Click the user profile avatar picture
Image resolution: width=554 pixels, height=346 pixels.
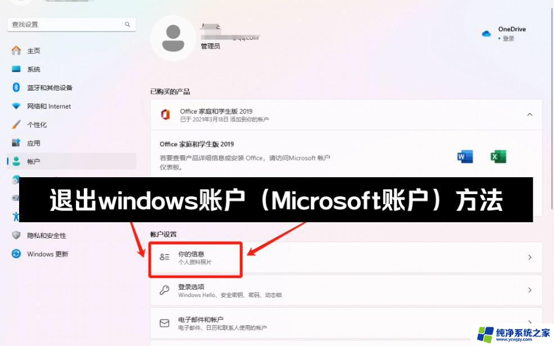(173, 38)
